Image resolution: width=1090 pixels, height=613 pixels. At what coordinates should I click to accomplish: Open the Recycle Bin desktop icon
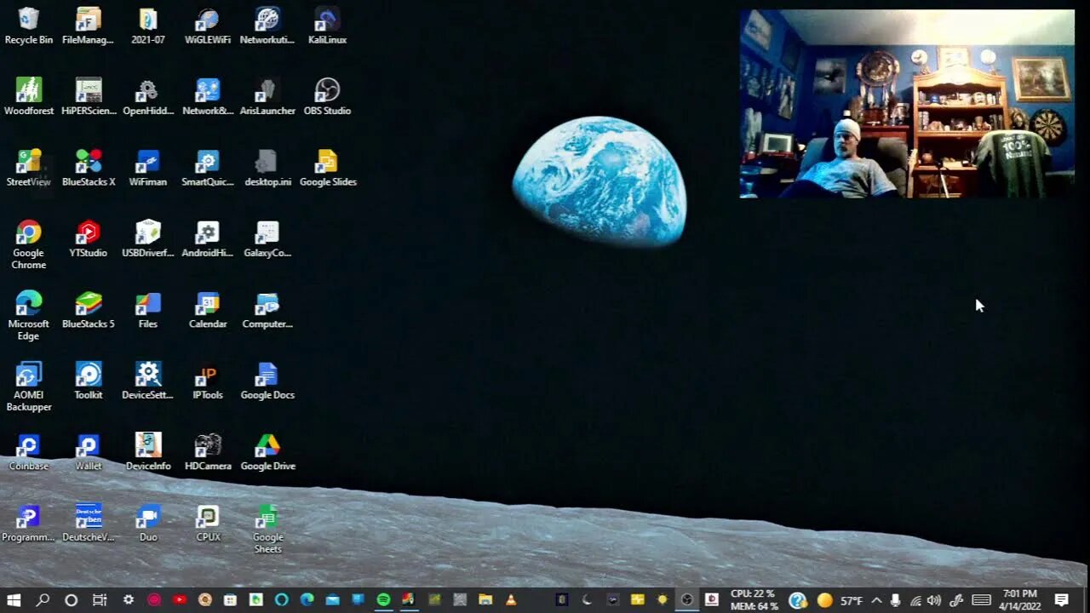[29, 26]
